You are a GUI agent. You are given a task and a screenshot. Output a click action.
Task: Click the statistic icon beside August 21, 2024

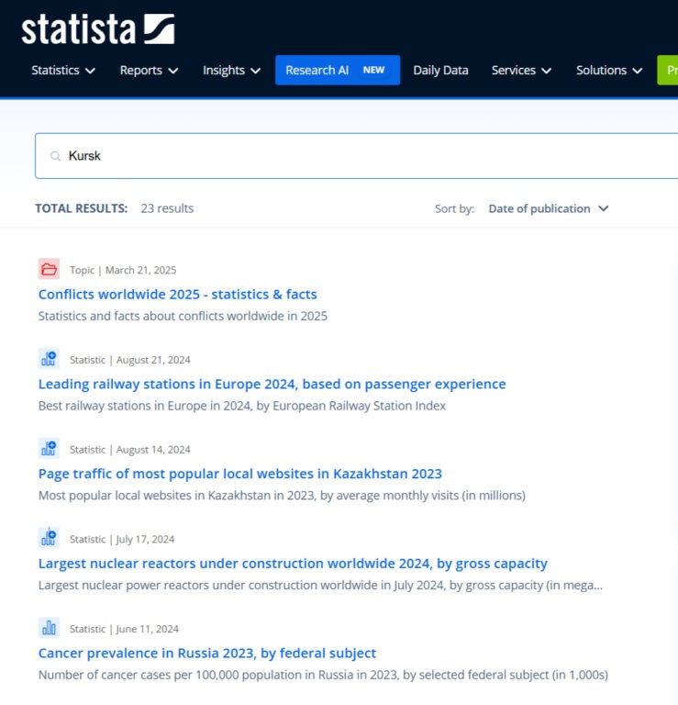pos(49,358)
